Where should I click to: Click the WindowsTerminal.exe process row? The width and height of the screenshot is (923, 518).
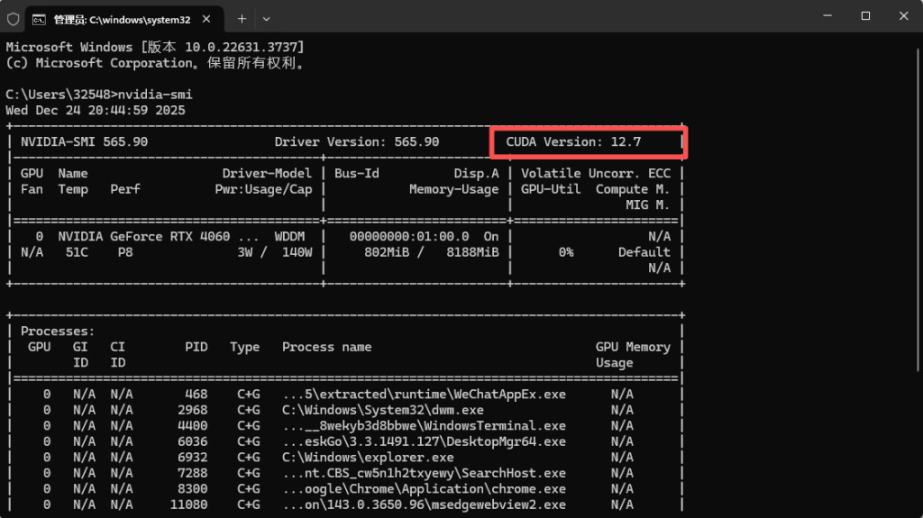pos(424,425)
